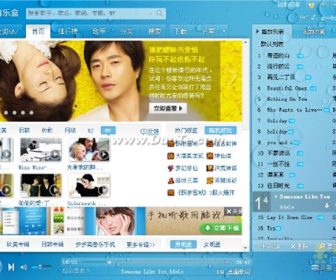Click the 立即查看 banner button
336x280 pixels.
coord(168,109)
